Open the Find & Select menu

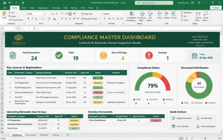point(206,16)
